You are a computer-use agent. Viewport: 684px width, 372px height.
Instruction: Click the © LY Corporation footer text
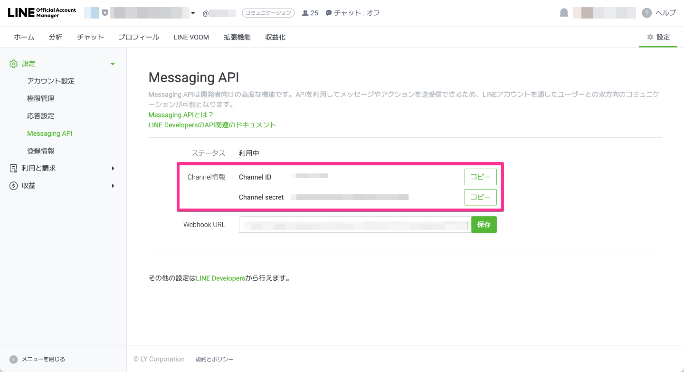tap(159, 359)
